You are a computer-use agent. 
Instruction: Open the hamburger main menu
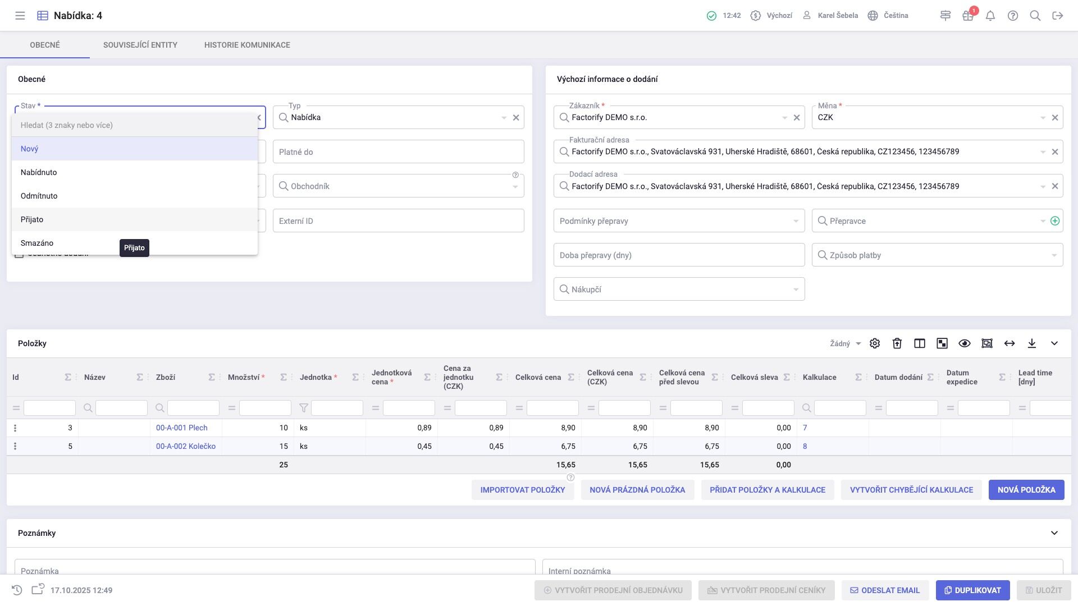pos(20,16)
